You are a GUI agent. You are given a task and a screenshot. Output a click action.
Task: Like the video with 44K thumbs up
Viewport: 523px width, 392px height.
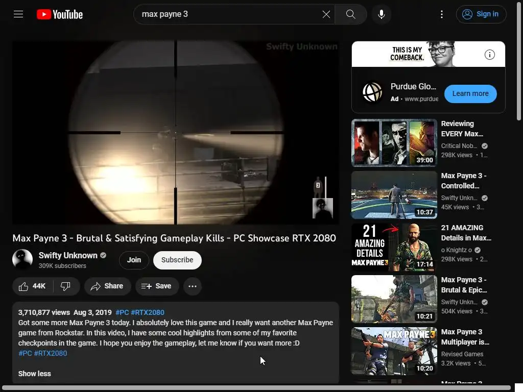point(32,286)
